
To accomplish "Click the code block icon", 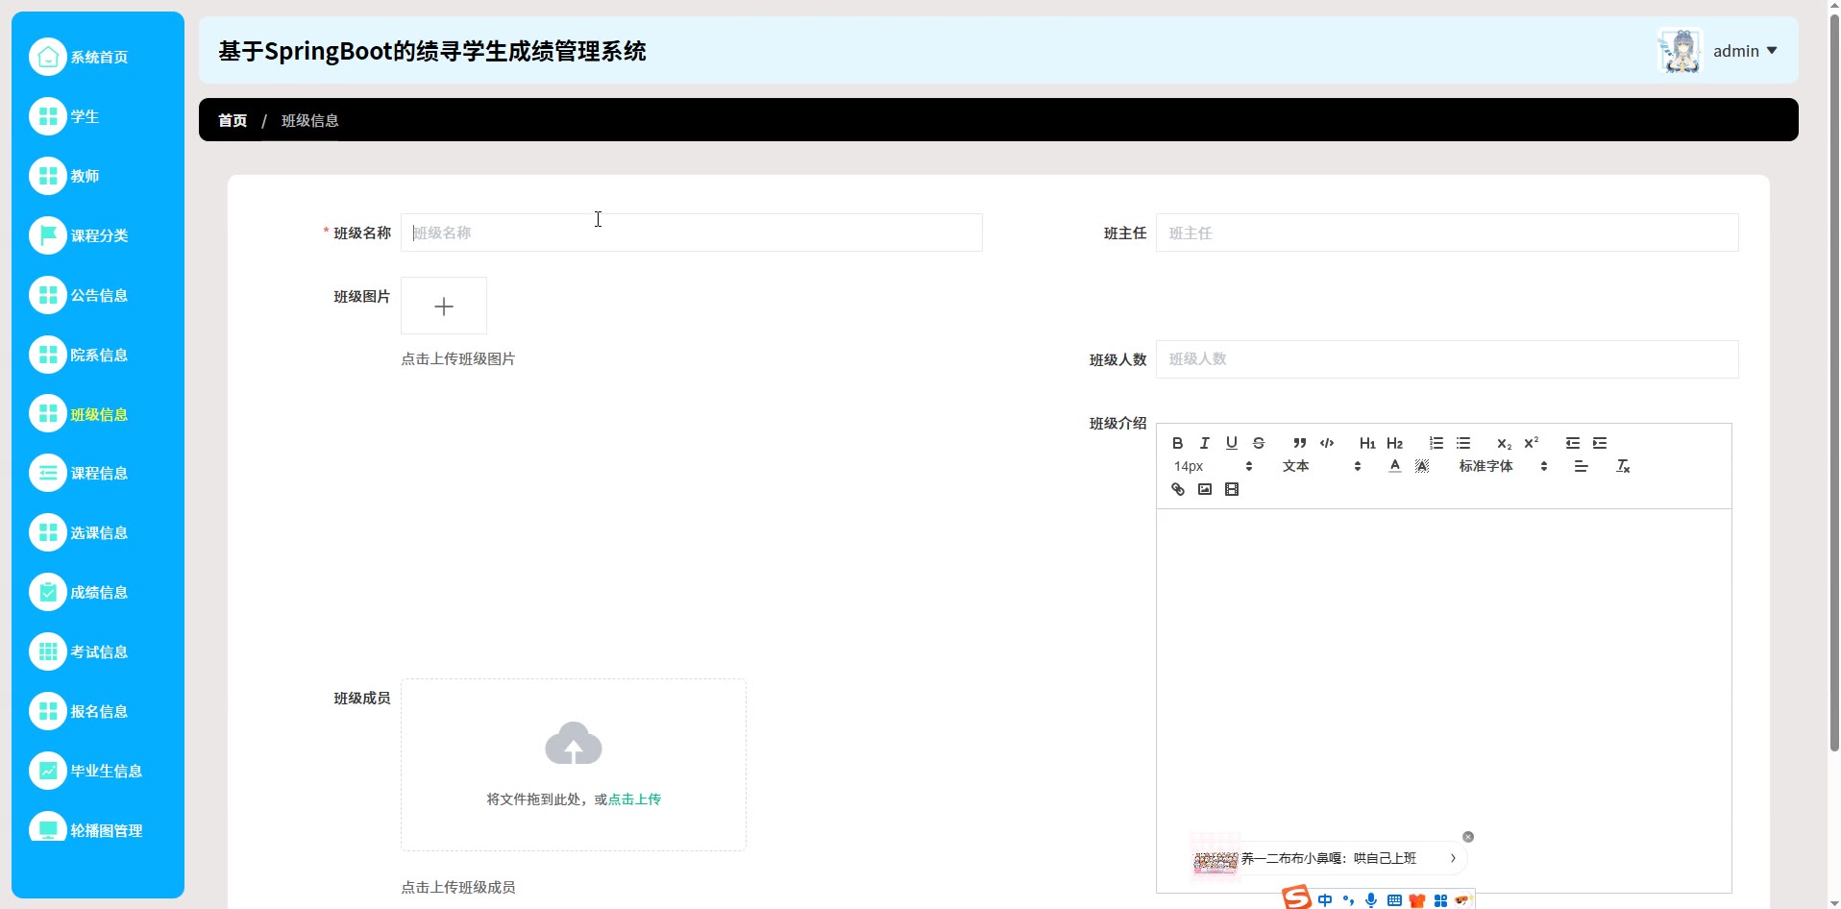I will point(1326,443).
